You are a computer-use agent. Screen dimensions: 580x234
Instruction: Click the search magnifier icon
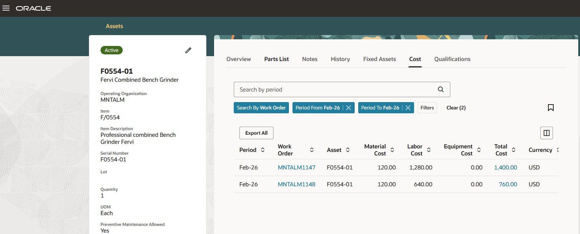(x=440, y=89)
